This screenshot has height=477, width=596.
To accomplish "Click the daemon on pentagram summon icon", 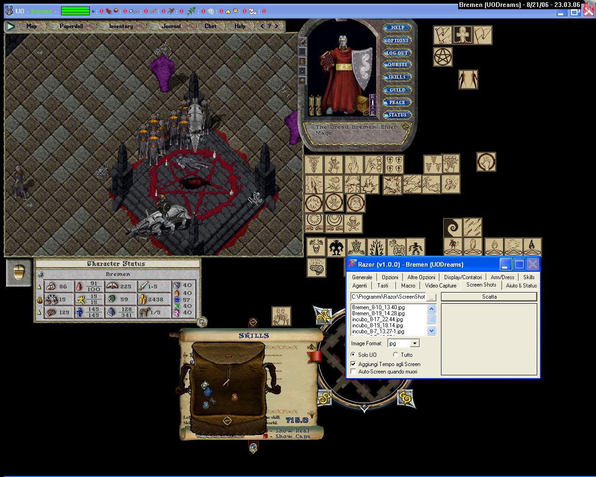I will coord(453,247).
